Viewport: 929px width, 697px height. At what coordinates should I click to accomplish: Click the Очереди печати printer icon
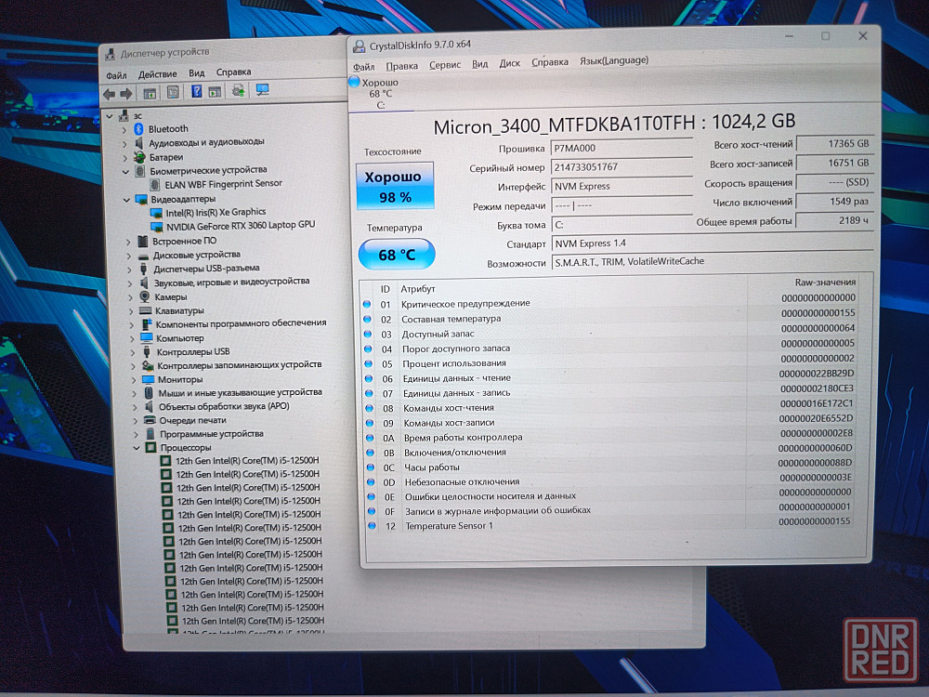pyautogui.click(x=150, y=420)
